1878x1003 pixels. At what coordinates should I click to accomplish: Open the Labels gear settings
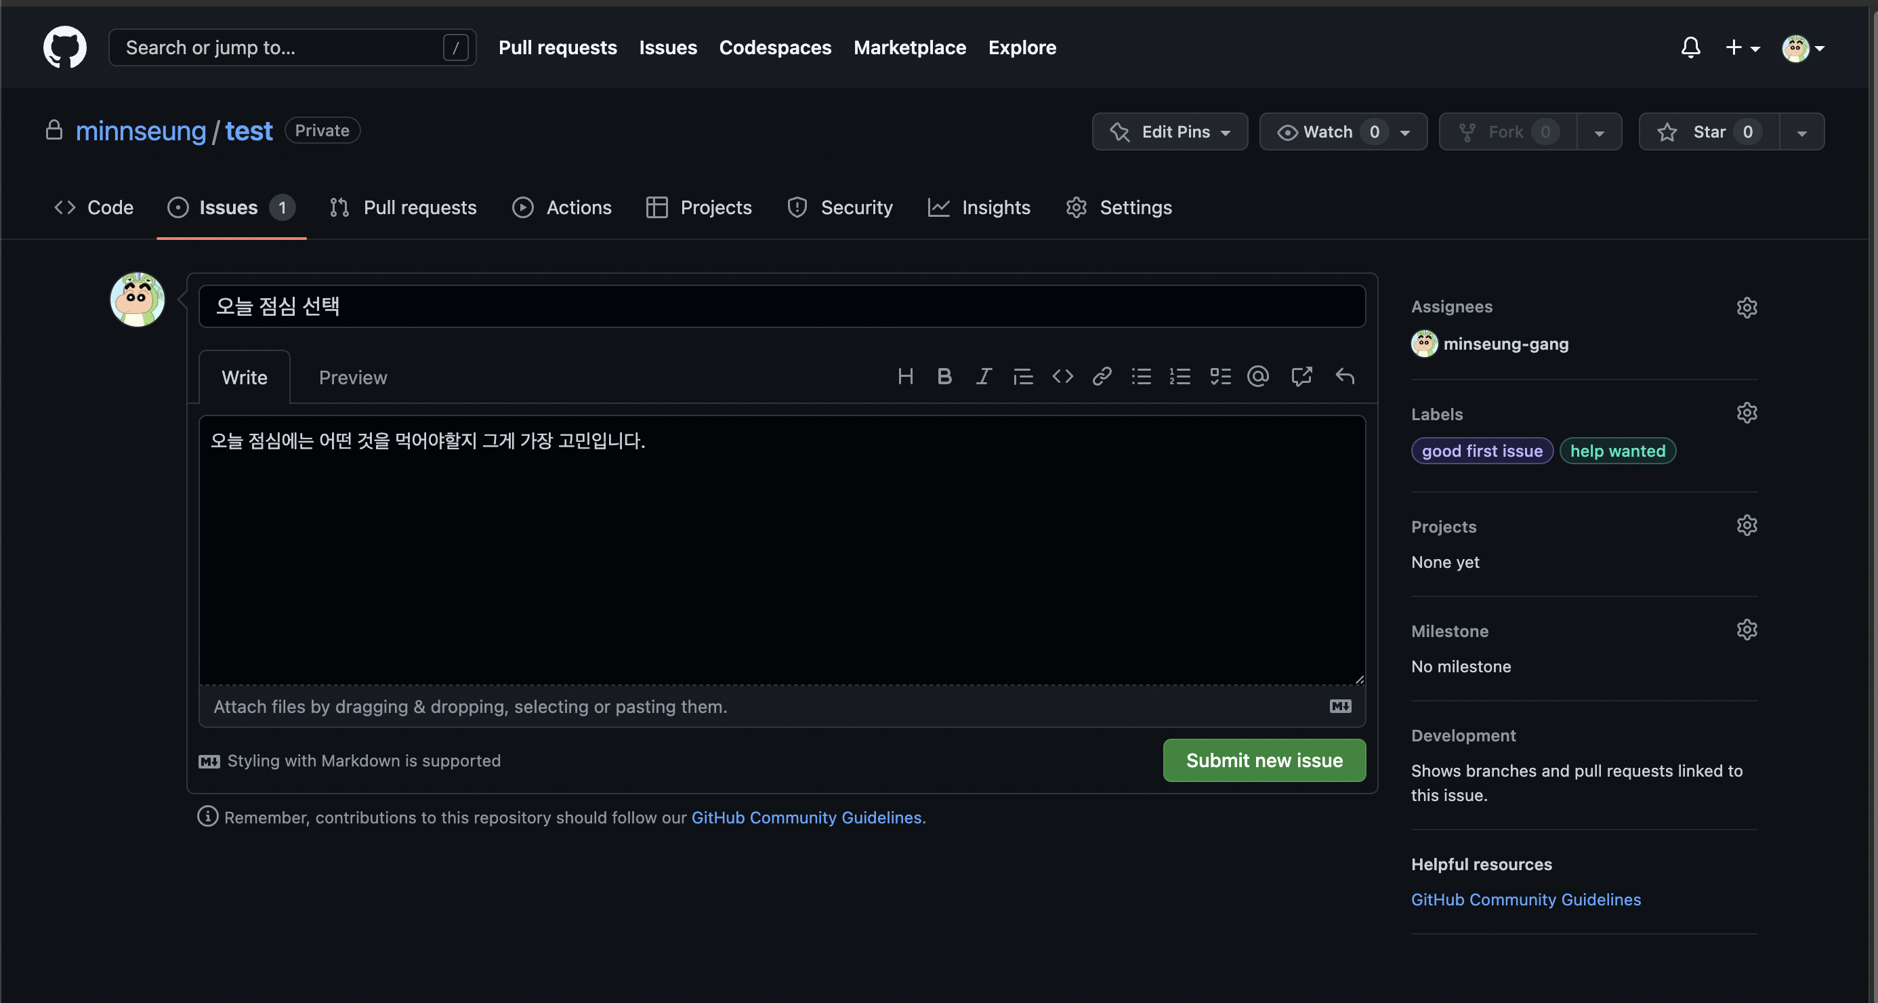[1747, 413]
